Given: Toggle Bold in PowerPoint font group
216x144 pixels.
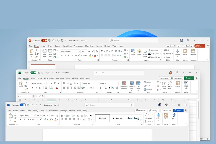Looking at the screenshot, I should pyautogui.click(x=62, y=56).
